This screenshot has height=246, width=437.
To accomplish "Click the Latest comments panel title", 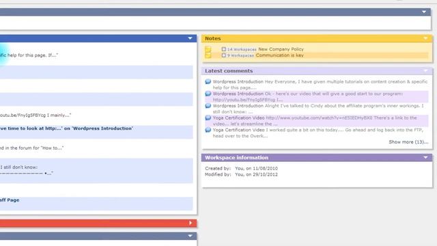I will coord(229,71).
